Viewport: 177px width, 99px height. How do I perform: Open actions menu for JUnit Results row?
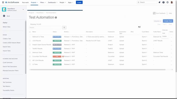(x=171, y=41)
